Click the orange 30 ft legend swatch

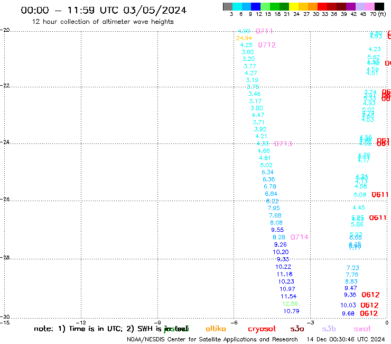click(x=313, y=6)
